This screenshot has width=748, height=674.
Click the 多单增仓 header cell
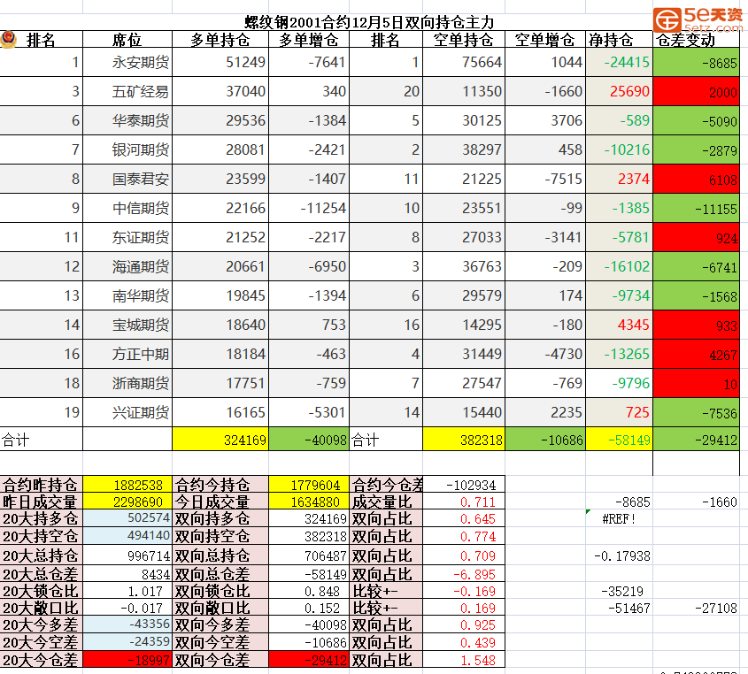coord(309,40)
